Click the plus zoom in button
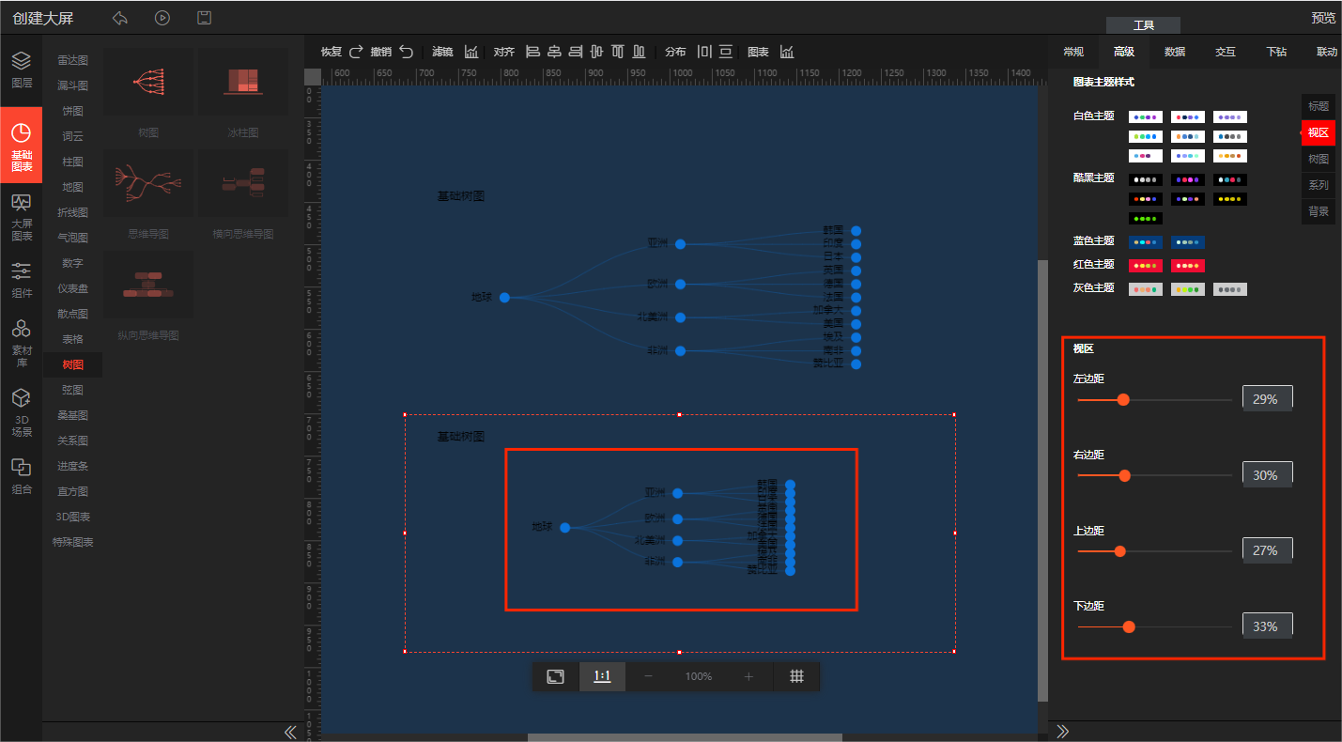 [x=748, y=676]
